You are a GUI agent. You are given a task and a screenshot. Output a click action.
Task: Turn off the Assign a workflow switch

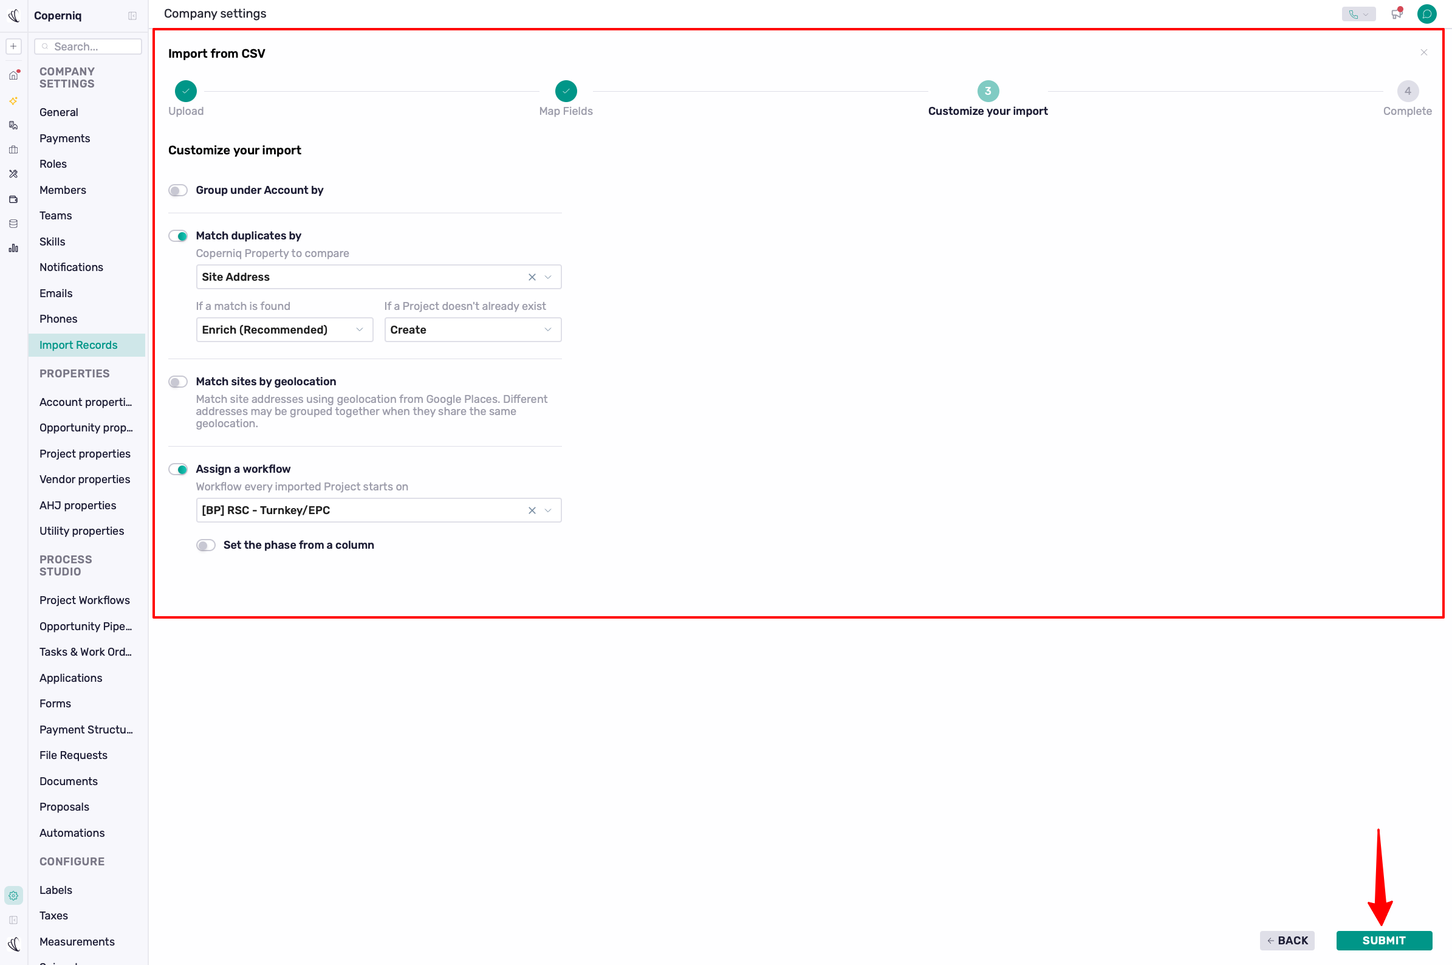pos(178,470)
